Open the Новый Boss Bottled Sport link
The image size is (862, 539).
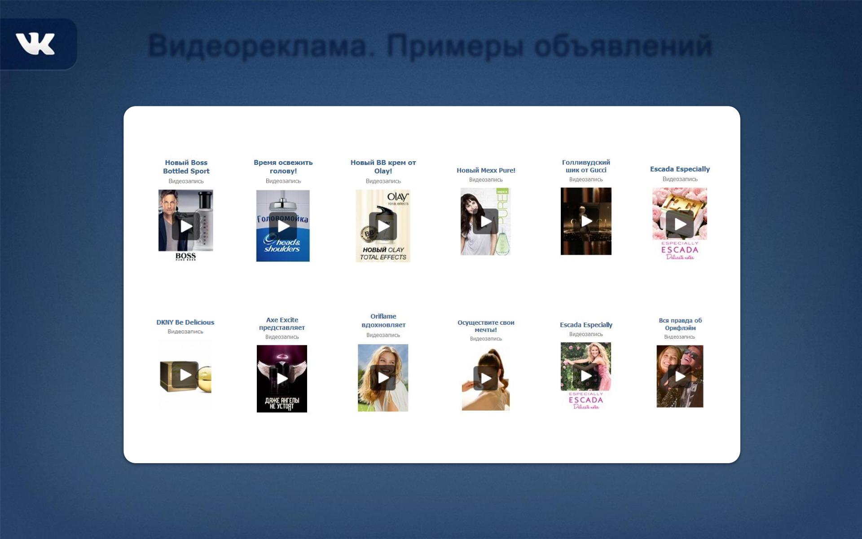pos(186,167)
